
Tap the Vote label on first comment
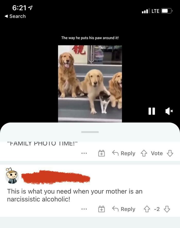pyautogui.click(x=157, y=153)
